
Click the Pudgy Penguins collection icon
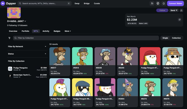pyautogui.click(x=10, y=69)
